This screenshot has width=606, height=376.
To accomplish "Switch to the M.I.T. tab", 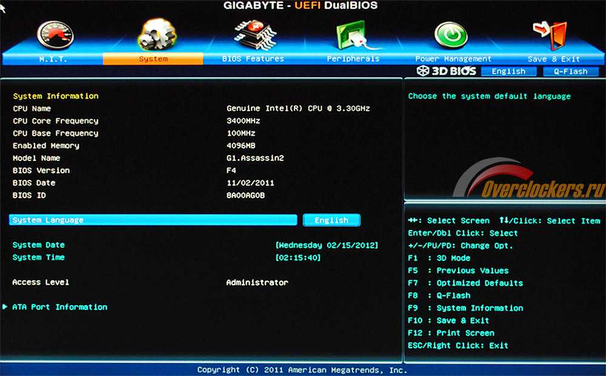I will tap(53, 59).
